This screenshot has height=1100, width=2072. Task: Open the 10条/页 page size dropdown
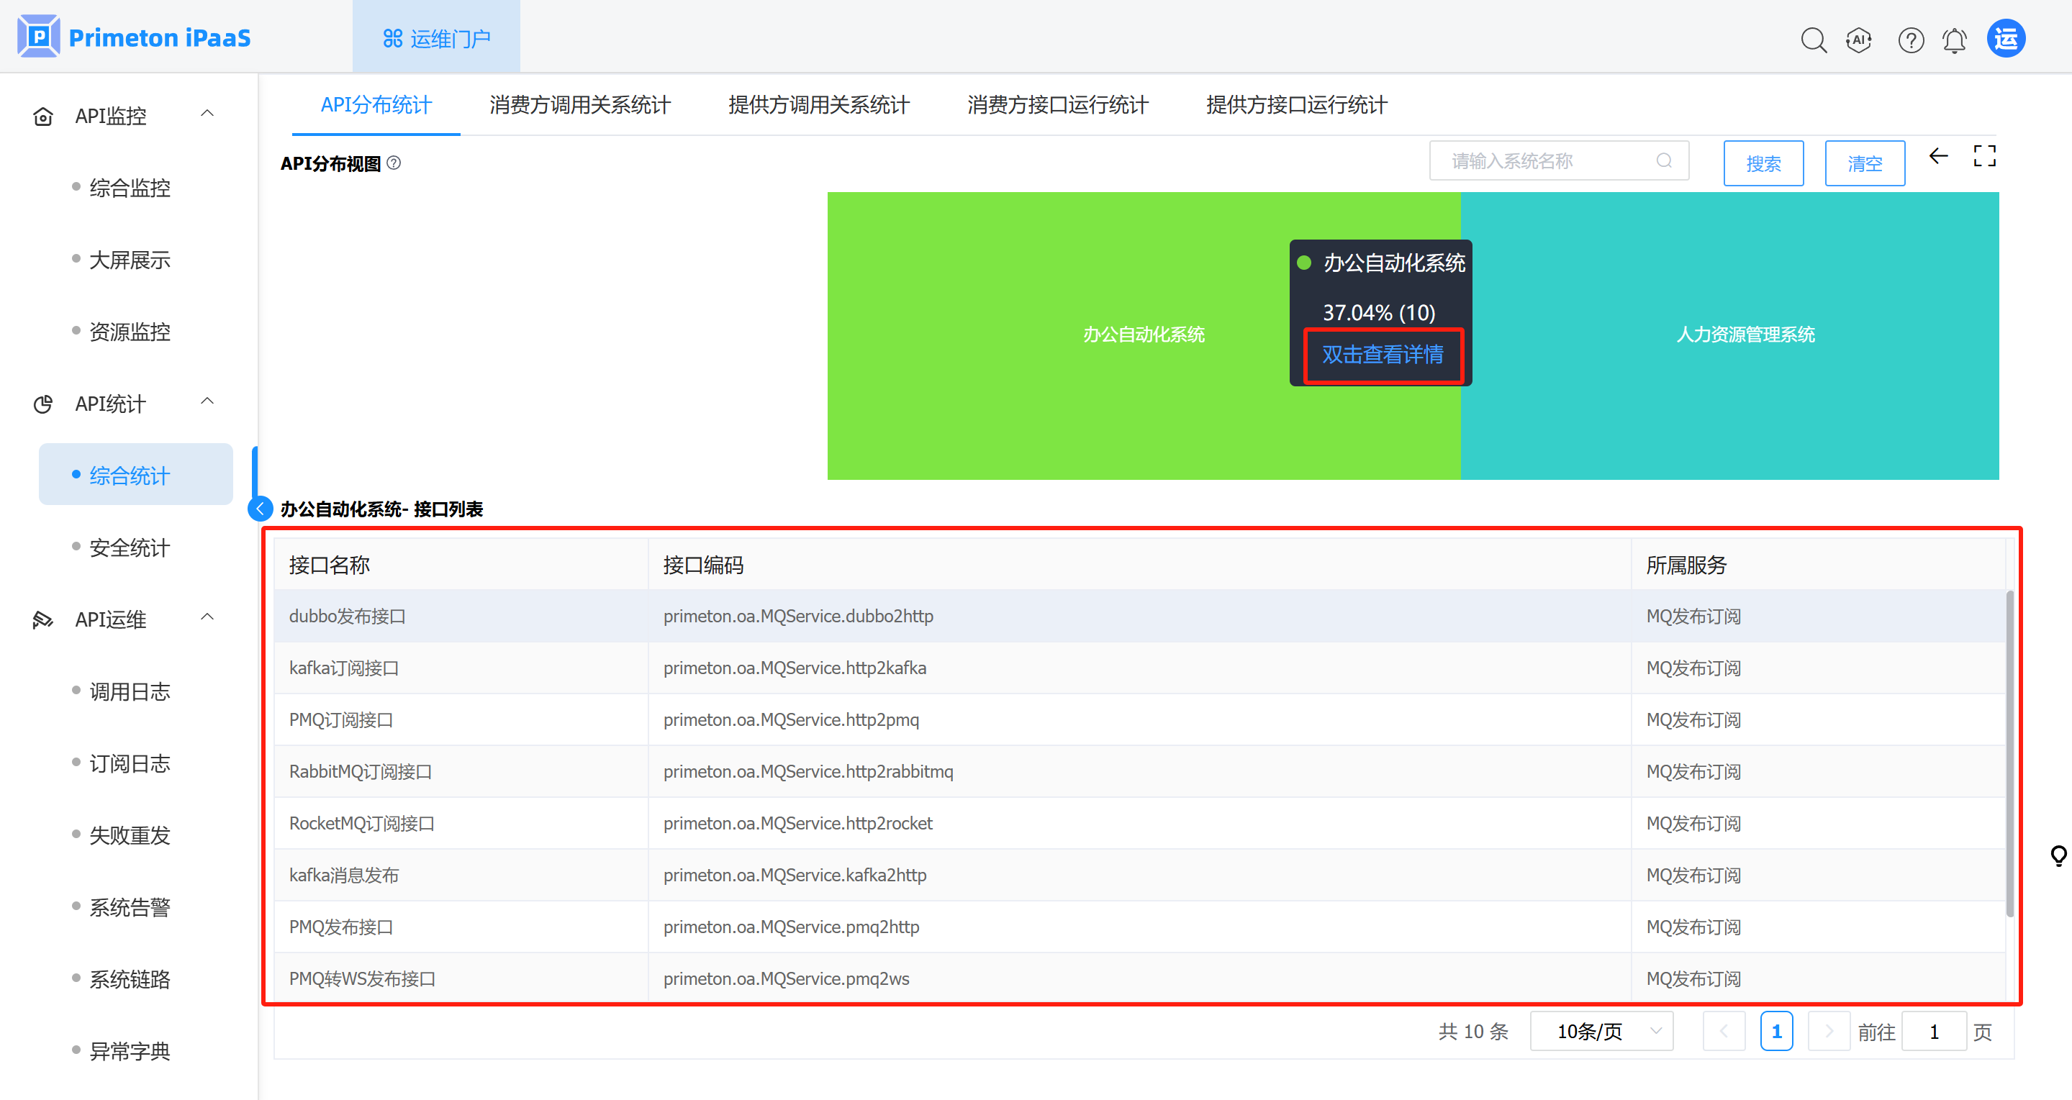pyautogui.click(x=1601, y=1031)
